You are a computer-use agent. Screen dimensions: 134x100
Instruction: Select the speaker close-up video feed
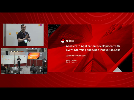point(23,35)
